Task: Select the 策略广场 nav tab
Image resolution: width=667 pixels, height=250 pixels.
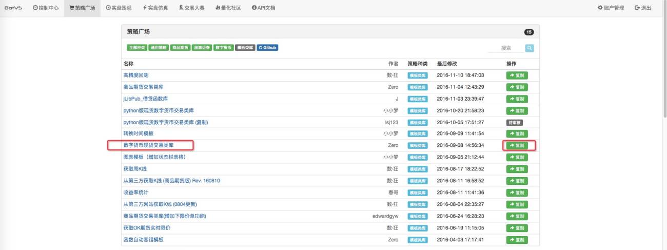Action: [82, 8]
